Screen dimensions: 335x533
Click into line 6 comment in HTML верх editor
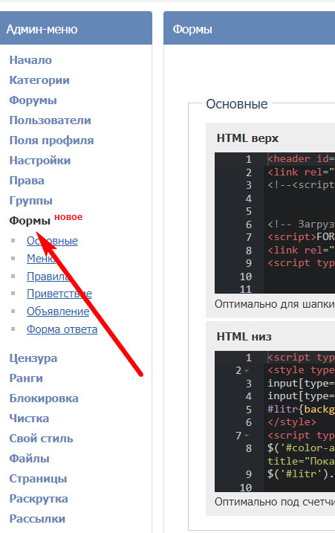301,224
